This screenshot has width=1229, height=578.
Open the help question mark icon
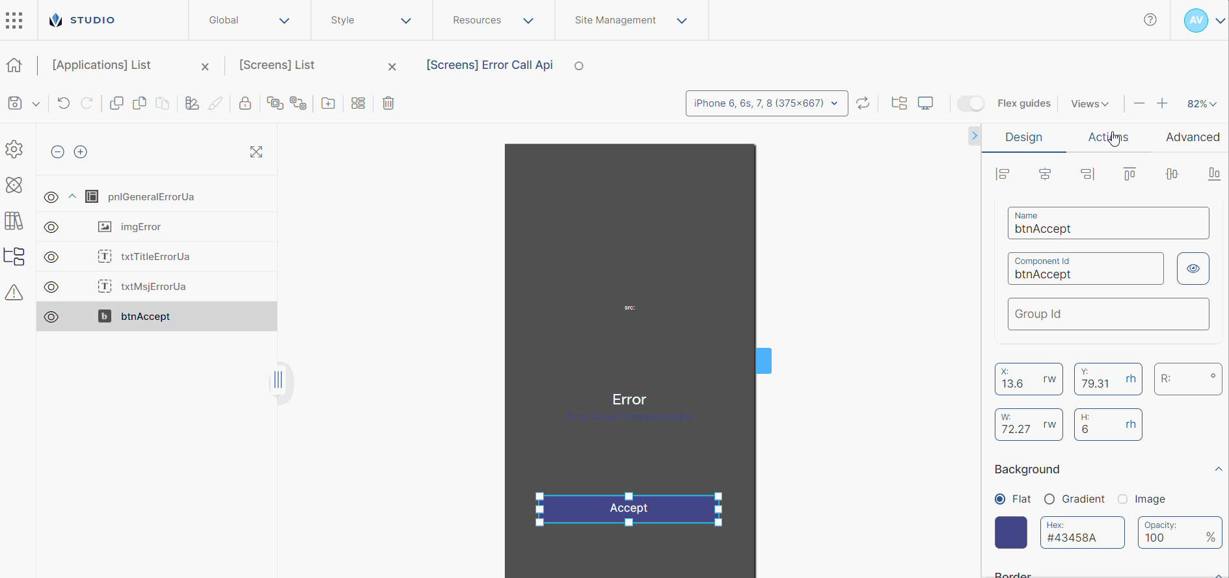1150,20
